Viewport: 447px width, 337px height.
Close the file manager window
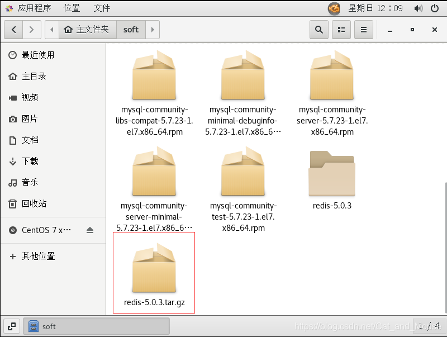[435, 30]
